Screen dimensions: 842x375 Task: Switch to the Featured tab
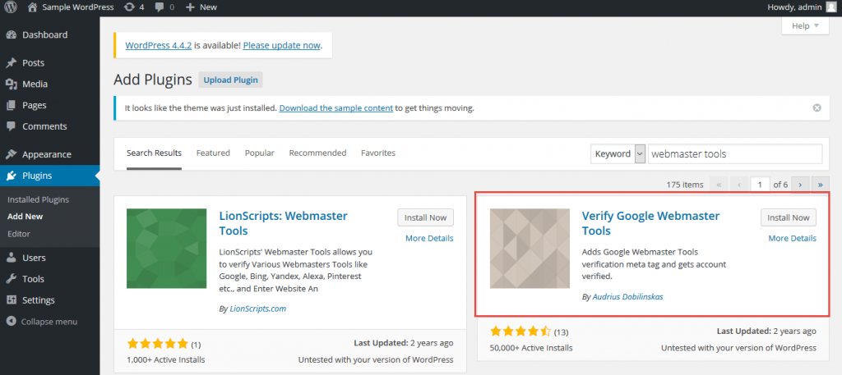(x=213, y=153)
